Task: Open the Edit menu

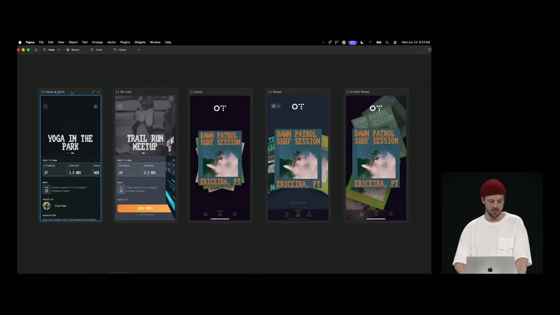Action: click(x=51, y=42)
